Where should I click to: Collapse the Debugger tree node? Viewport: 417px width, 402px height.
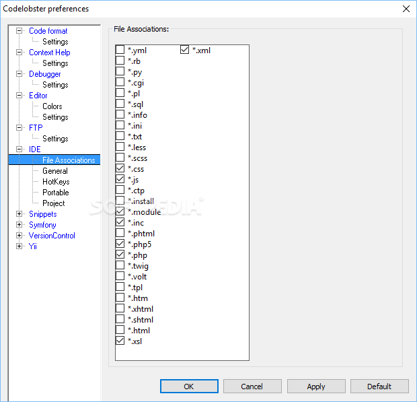tap(19, 74)
